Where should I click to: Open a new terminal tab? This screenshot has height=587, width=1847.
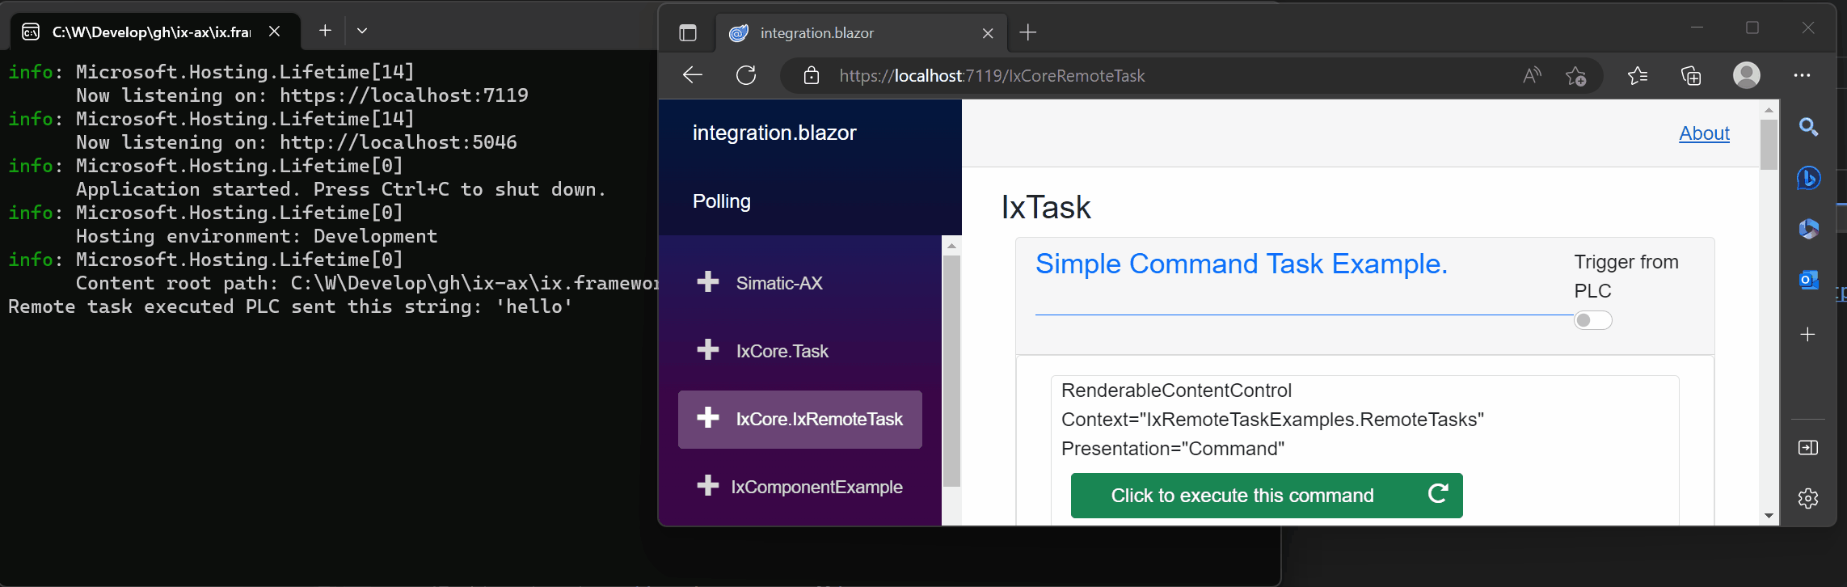325,30
